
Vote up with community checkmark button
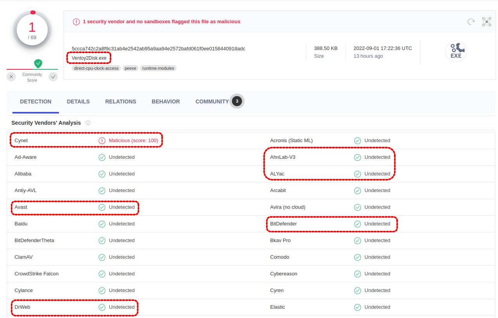(53, 77)
